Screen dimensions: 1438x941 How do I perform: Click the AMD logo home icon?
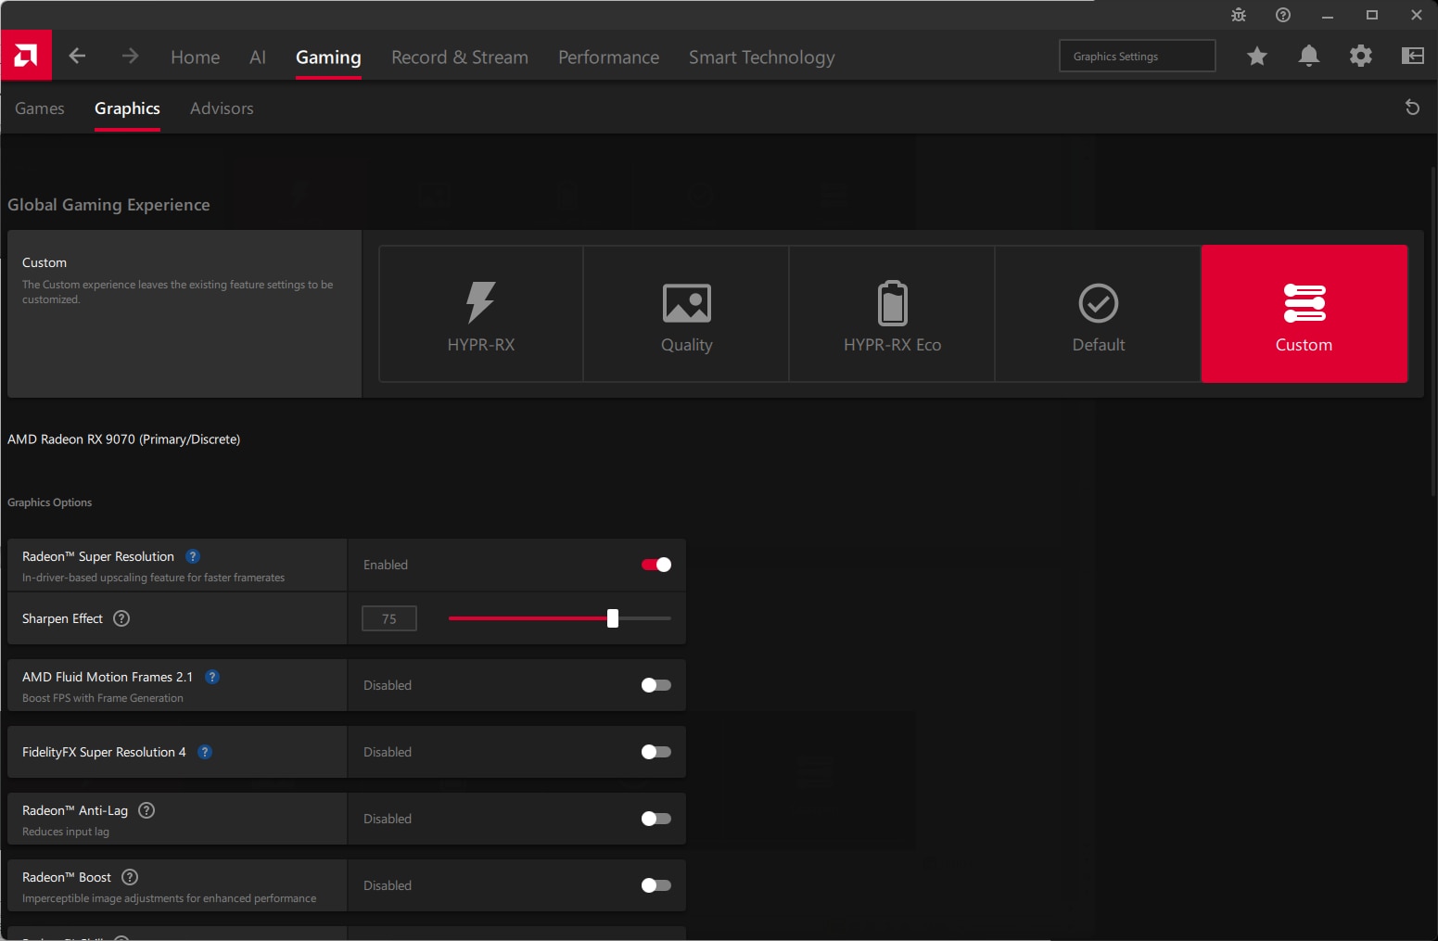coord(26,56)
